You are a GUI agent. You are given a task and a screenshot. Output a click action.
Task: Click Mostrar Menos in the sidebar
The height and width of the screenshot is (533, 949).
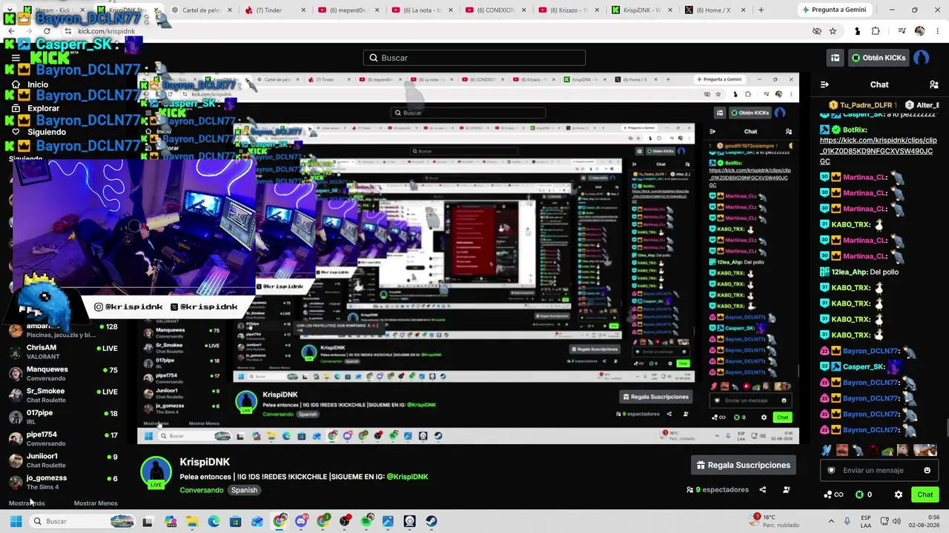point(96,503)
